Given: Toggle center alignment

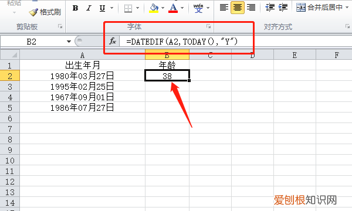Looking at the screenshot, I should [238, 8].
